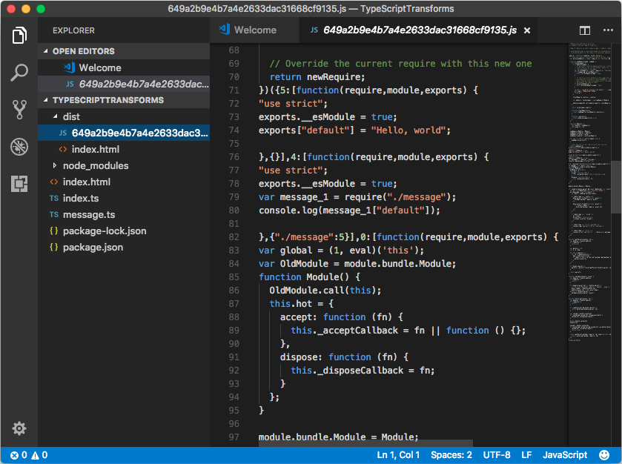
Task: Open message.ts file
Action: point(124,214)
